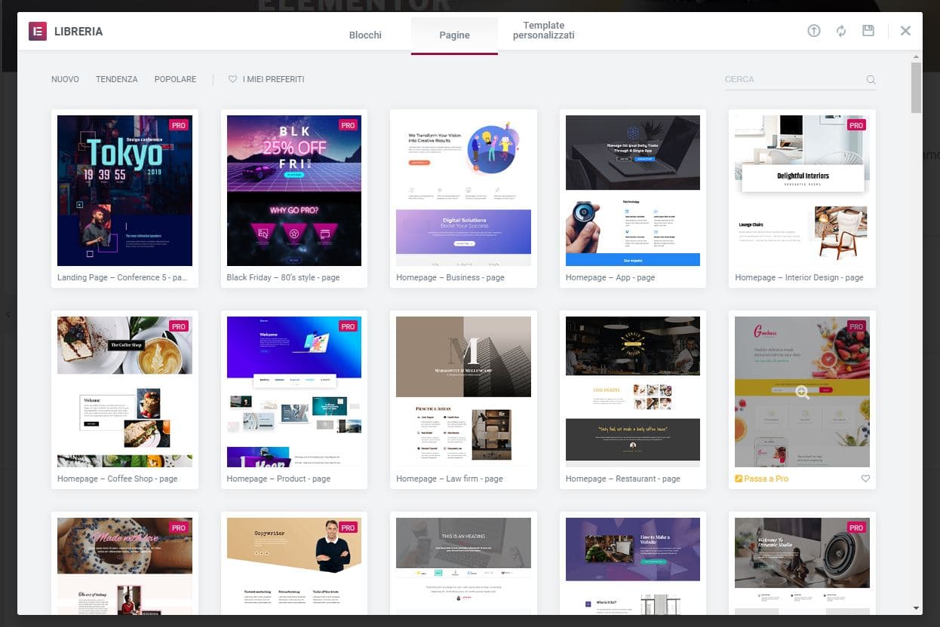This screenshot has width=940, height=627.
Task: Open the Delightful Interiors template thumbnail
Action: [803, 191]
